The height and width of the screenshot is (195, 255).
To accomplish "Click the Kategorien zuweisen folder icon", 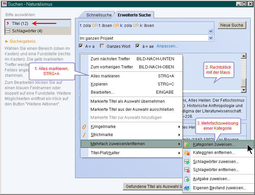I will (187, 144).
